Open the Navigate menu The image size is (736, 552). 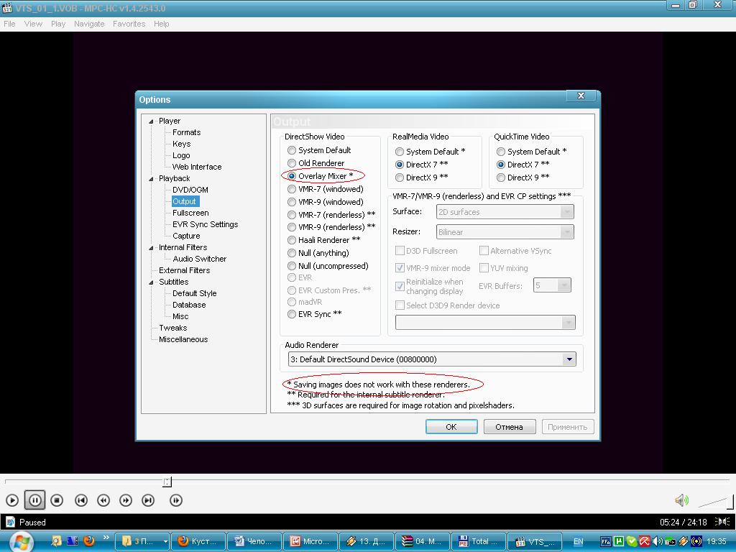click(x=89, y=24)
